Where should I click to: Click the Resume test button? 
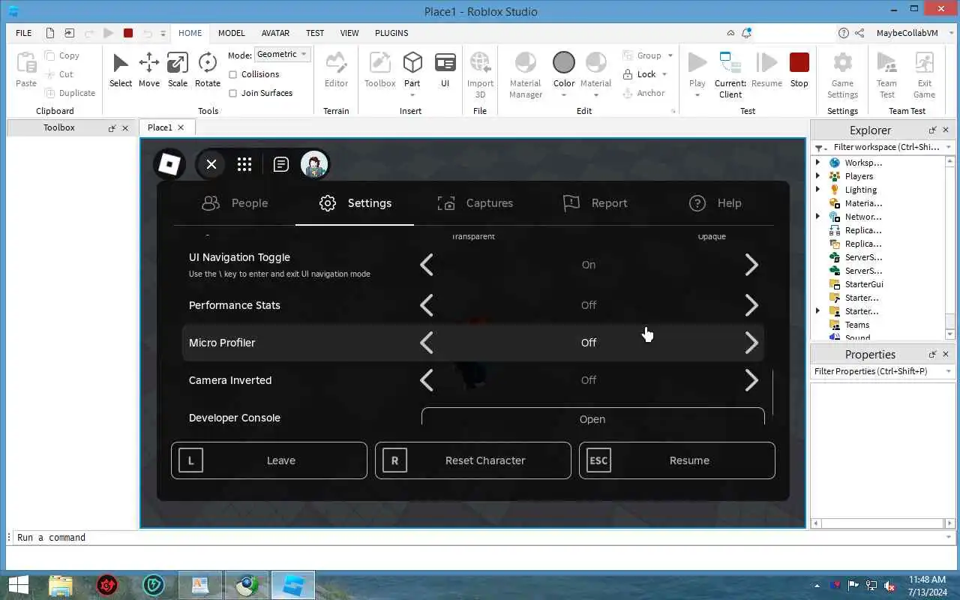(x=766, y=70)
